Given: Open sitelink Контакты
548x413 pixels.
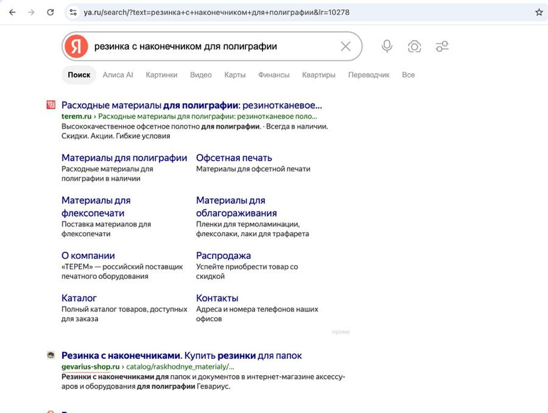Looking at the screenshot, I should 217,298.
